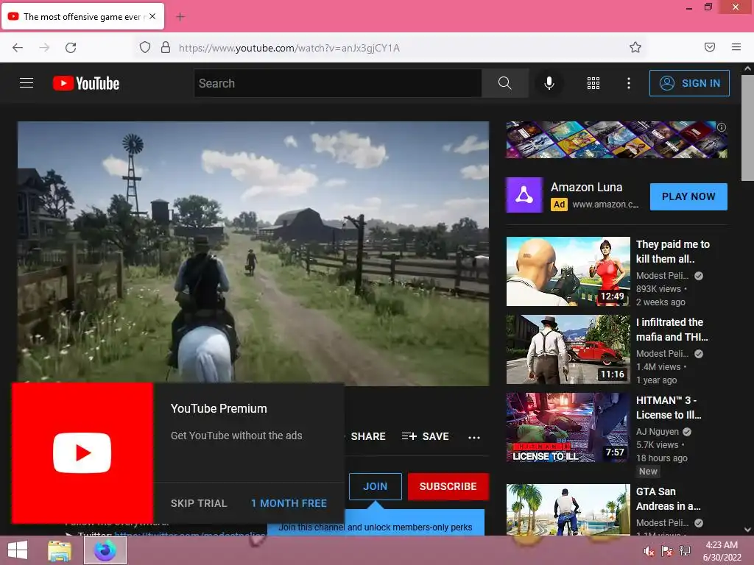Open 'They paid me to kill them all..' thumbnail

568,271
